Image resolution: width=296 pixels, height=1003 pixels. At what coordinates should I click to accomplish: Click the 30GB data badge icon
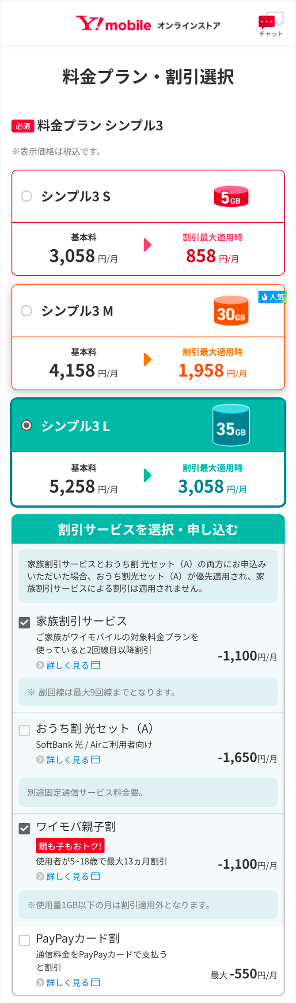pyautogui.click(x=231, y=311)
